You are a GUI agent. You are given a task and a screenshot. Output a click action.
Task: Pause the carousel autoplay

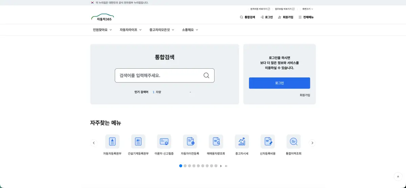pyautogui.click(x=226, y=166)
